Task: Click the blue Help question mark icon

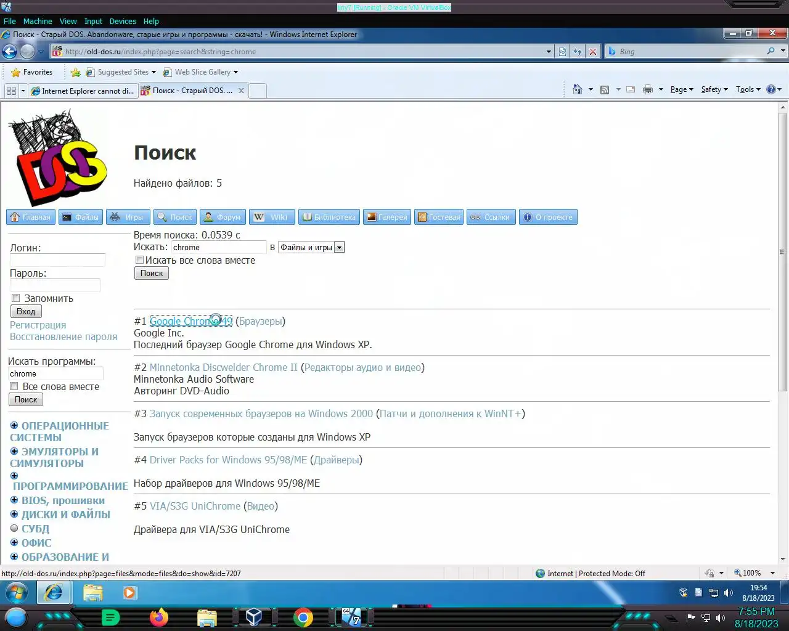Action: tap(771, 89)
